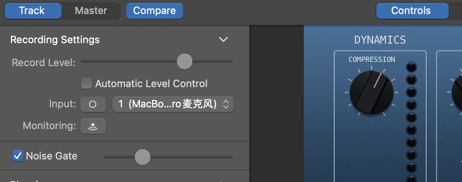The image size is (462, 182).
Task: Click the far right end of Record Level track
Action: point(231,61)
